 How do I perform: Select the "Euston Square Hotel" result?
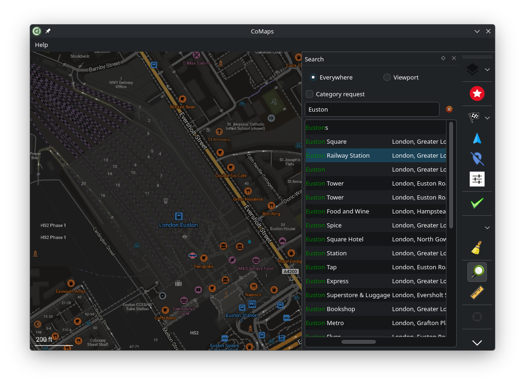click(376, 239)
